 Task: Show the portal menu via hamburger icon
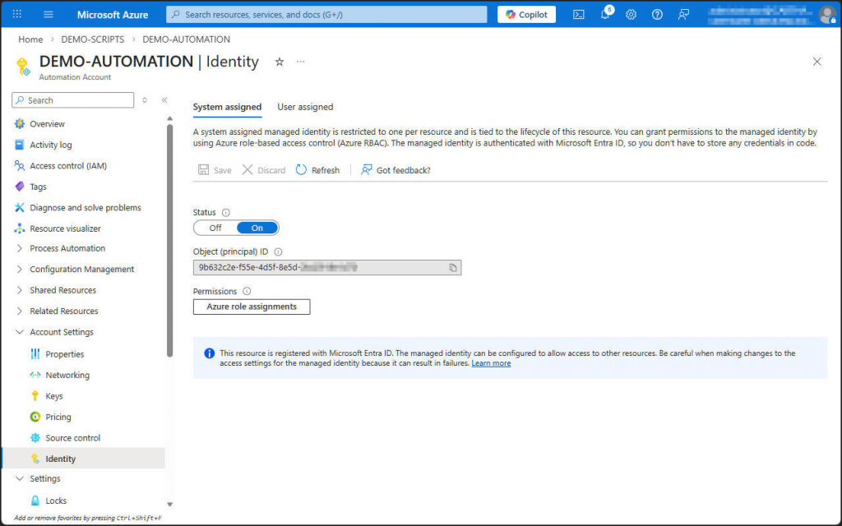point(47,14)
